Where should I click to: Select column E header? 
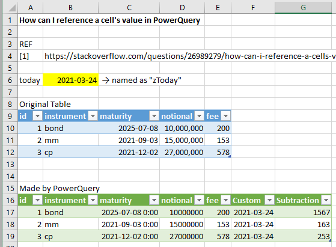point(218,7)
